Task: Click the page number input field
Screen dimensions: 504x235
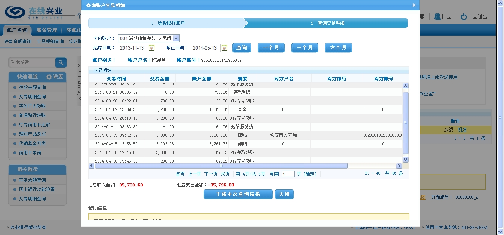Action: pos(288,174)
